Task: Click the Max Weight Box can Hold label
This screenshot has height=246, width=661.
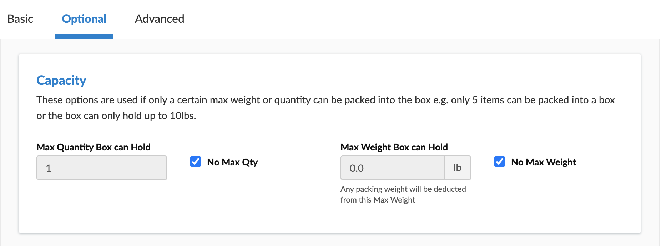Action: (x=394, y=147)
